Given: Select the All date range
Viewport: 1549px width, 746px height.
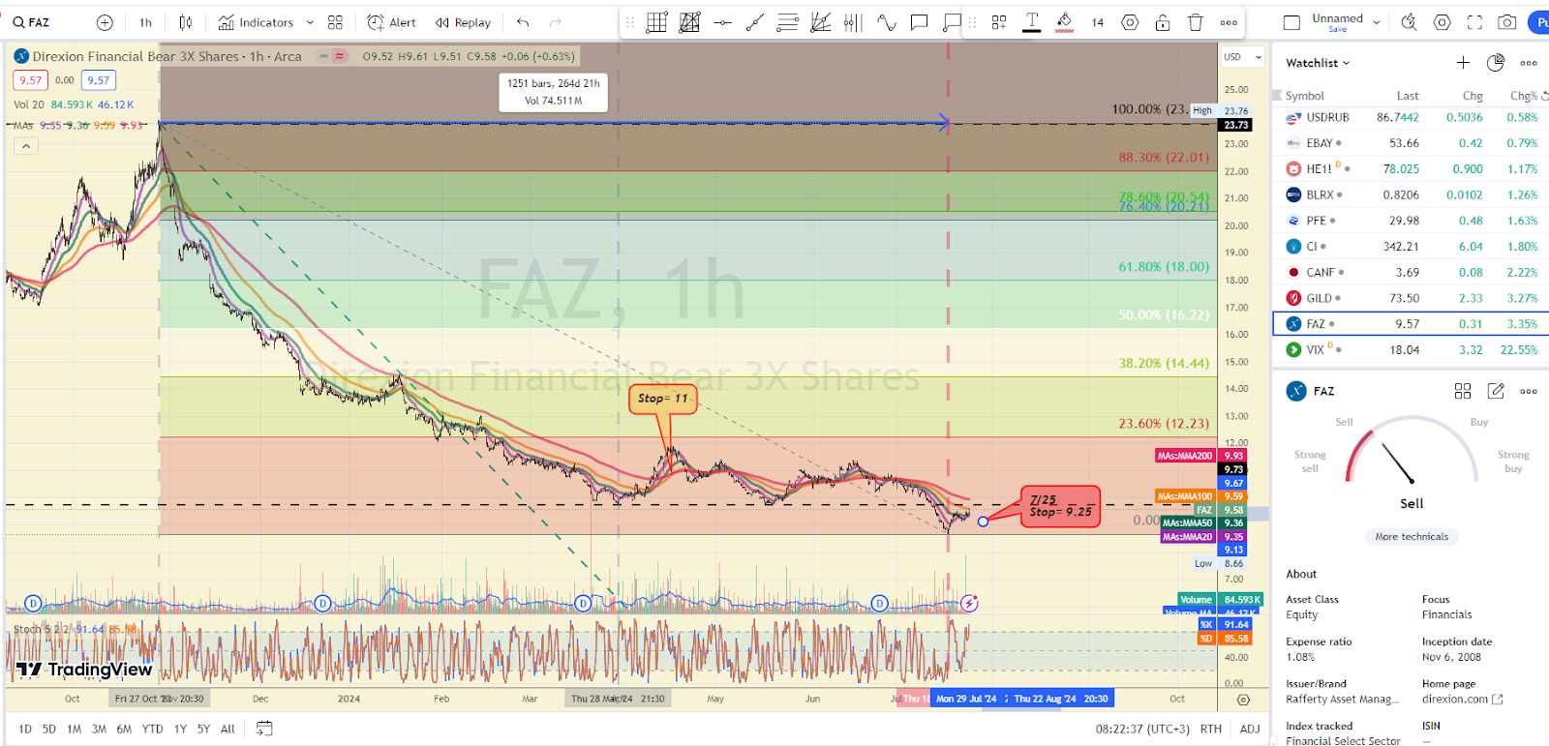Looking at the screenshot, I should [228, 729].
